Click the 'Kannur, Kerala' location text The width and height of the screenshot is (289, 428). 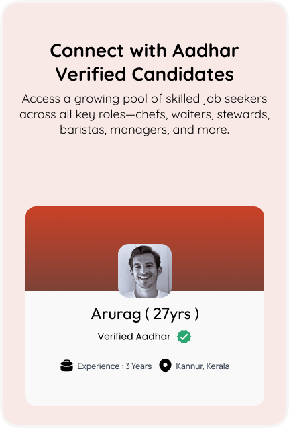[203, 366]
